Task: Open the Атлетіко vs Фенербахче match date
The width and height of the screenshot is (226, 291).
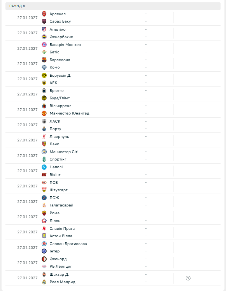Action: pyautogui.click(x=27, y=33)
